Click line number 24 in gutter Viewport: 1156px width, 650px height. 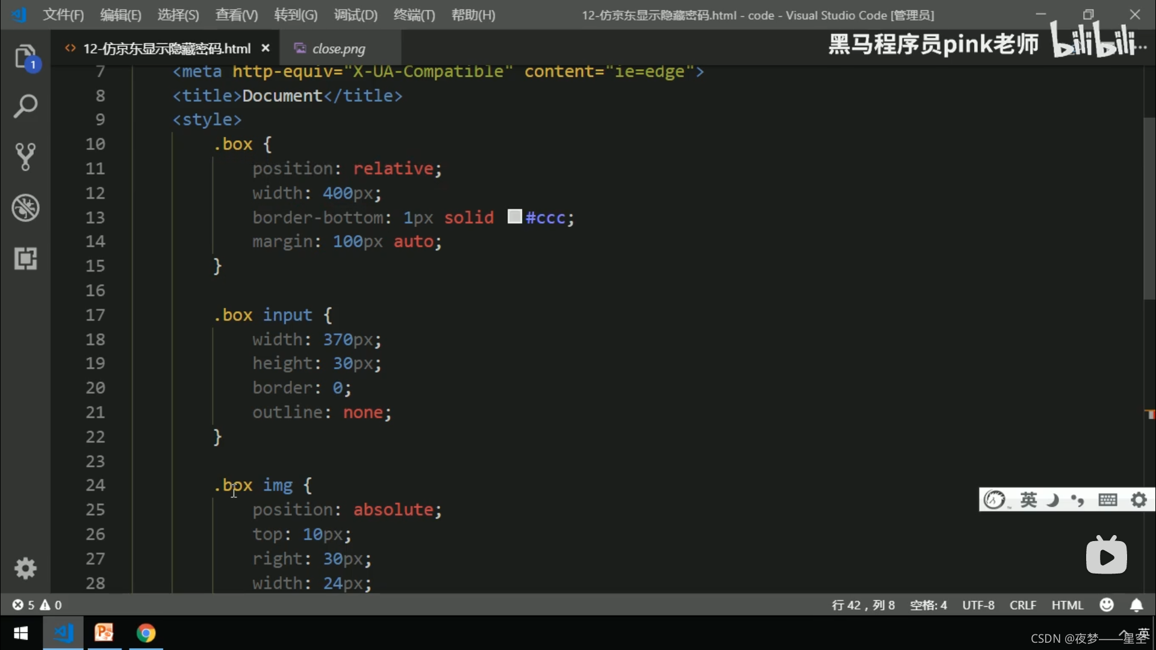(x=95, y=485)
